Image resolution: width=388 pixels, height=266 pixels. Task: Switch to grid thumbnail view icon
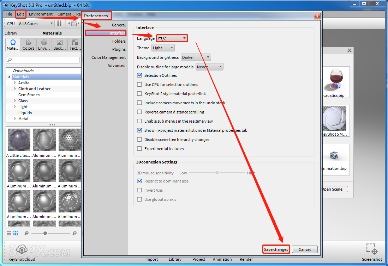pos(16,233)
